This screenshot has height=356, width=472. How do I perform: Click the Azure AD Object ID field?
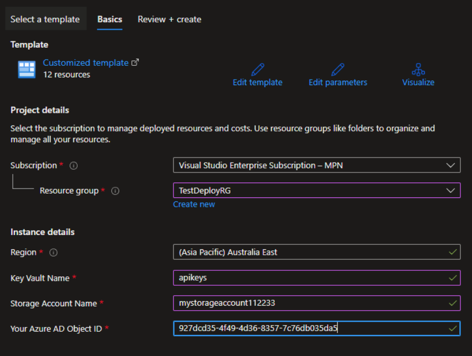pos(317,328)
